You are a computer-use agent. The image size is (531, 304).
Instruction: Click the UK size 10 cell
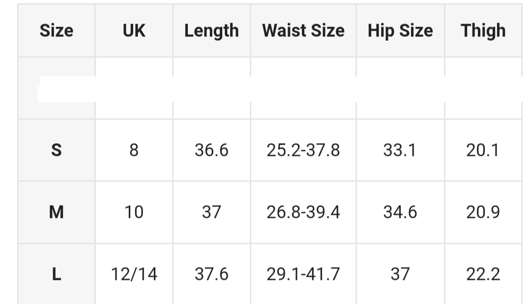pos(134,212)
